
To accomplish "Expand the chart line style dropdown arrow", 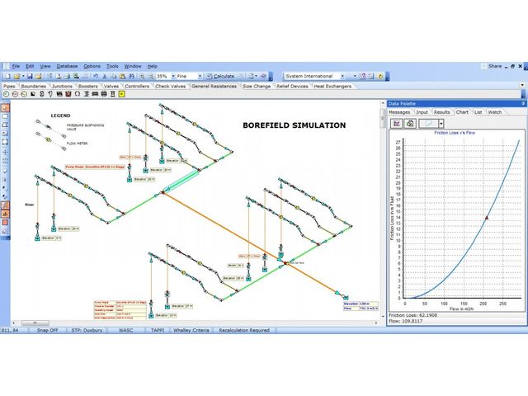I will tap(441, 123).
